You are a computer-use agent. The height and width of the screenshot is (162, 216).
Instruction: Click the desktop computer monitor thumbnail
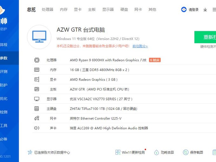pyautogui.click(x=39, y=37)
